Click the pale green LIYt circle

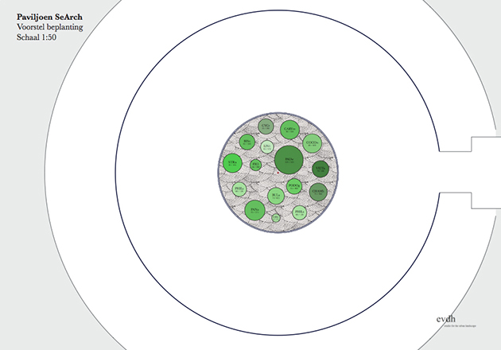point(268,147)
